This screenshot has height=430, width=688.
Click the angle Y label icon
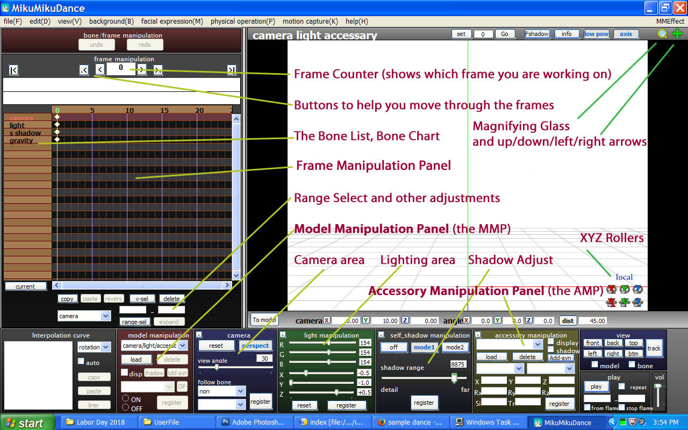pyautogui.click(x=498, y=320)
